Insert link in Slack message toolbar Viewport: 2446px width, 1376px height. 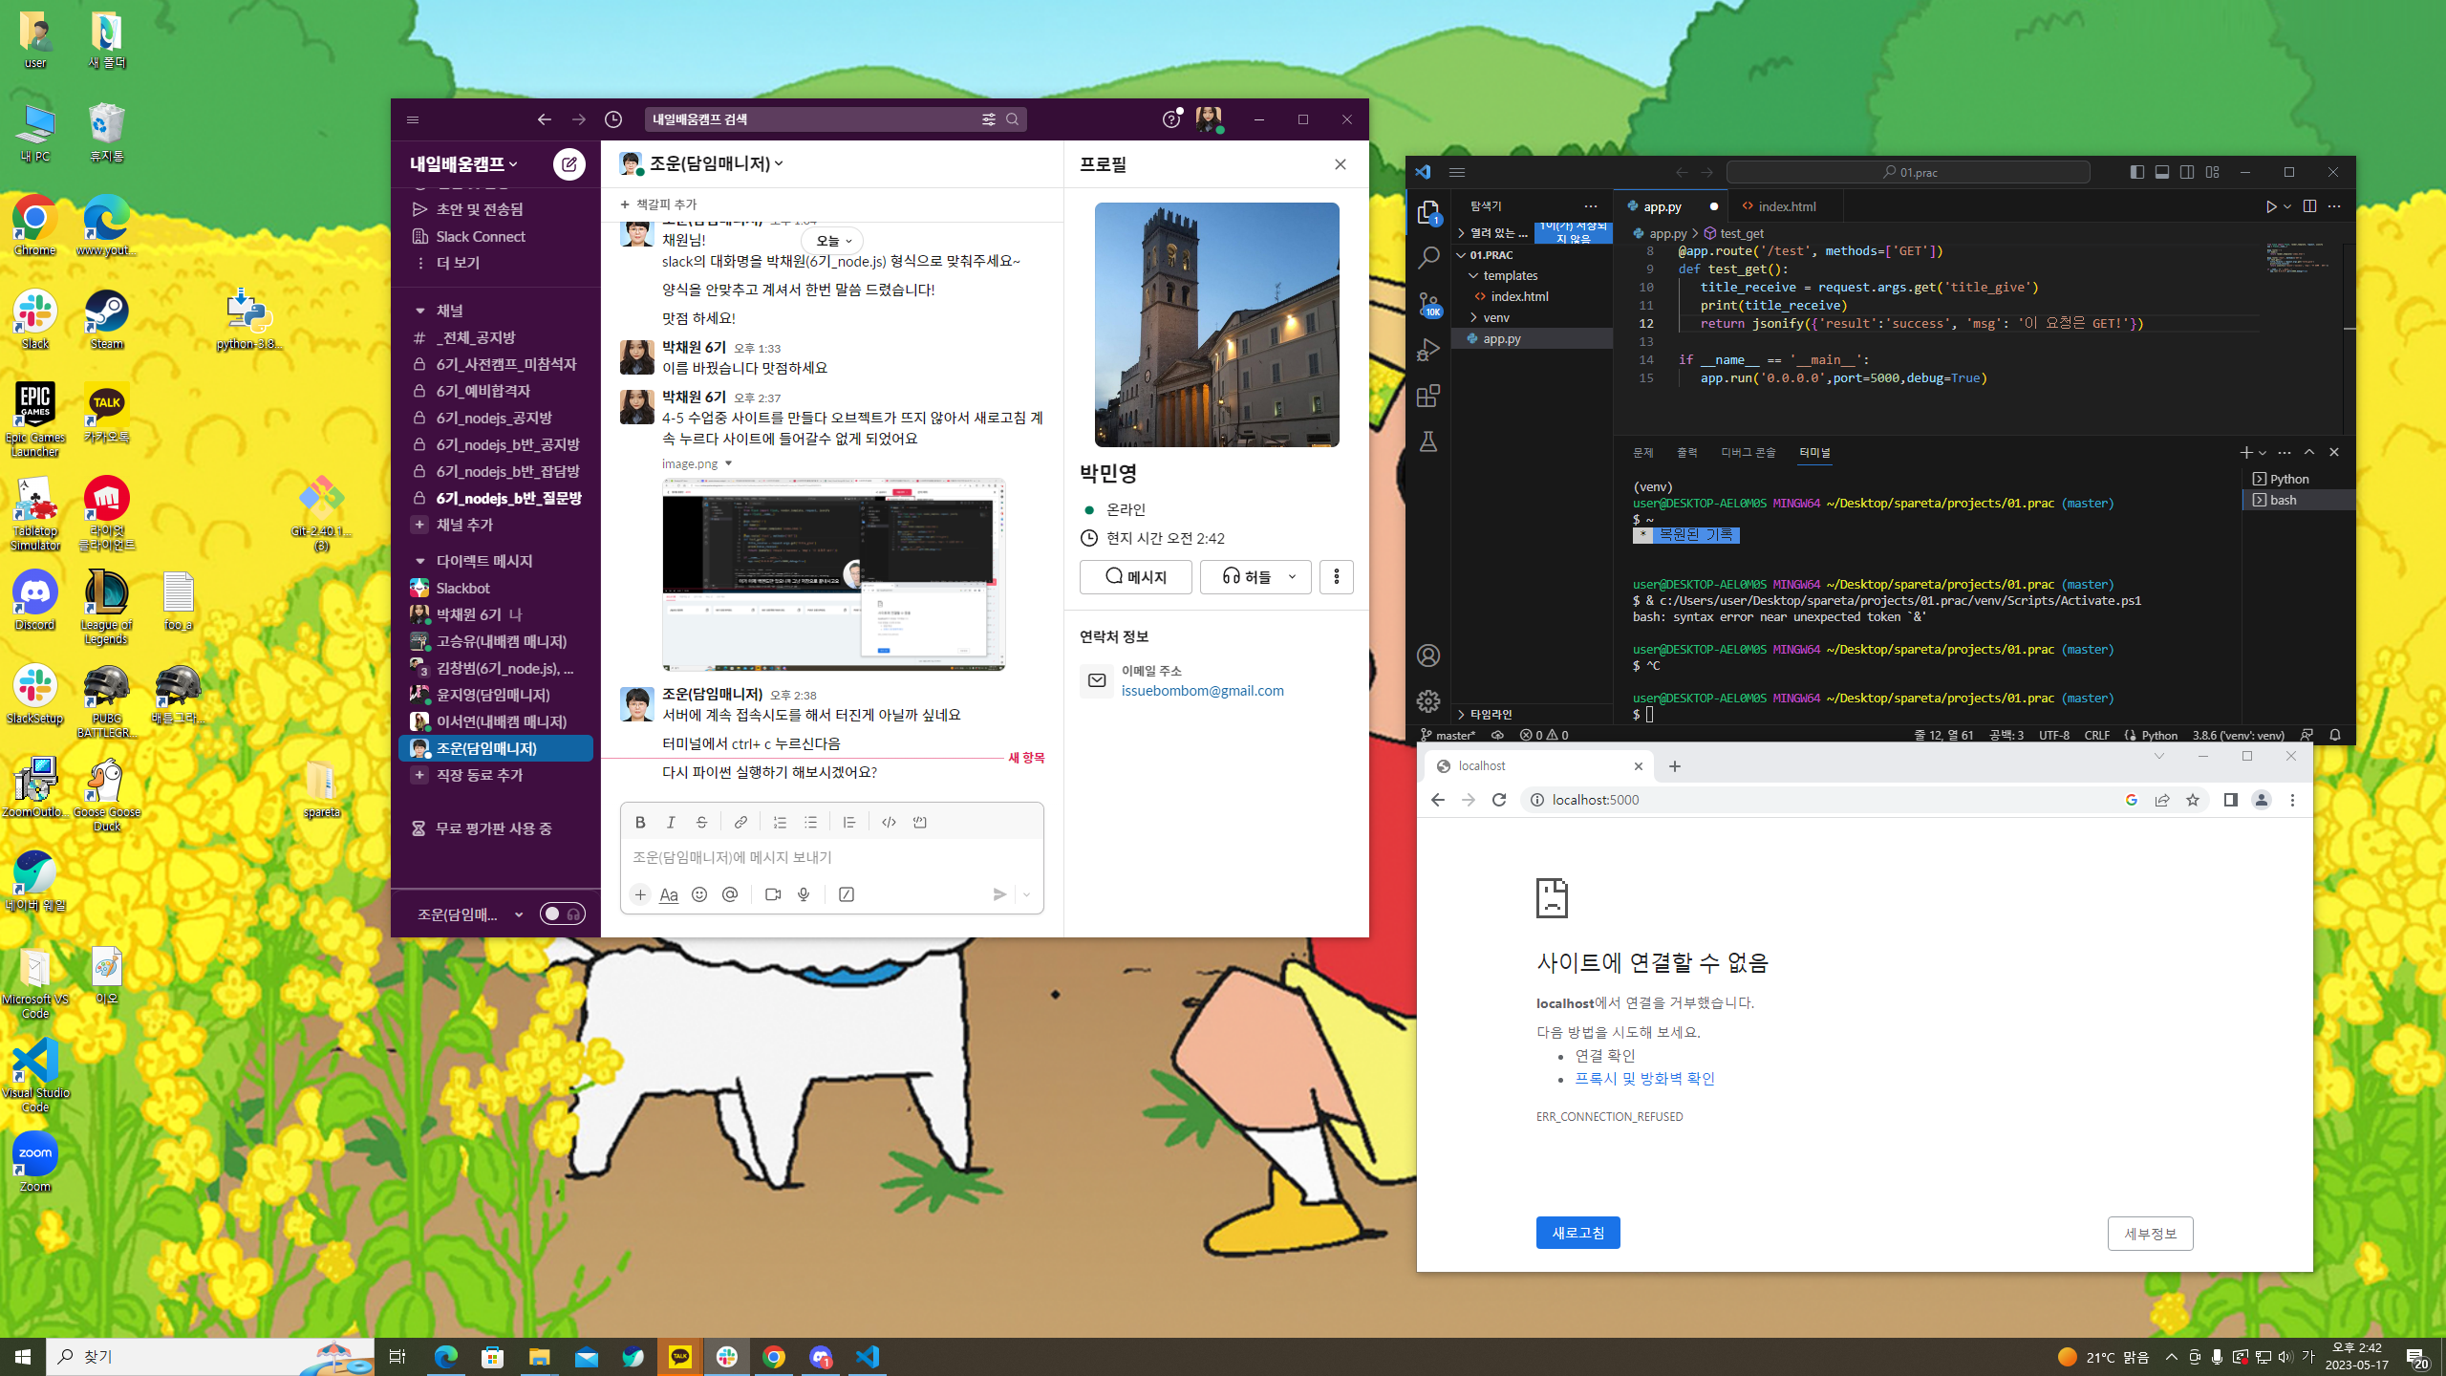pyautogui.click(x=740, y=822)
